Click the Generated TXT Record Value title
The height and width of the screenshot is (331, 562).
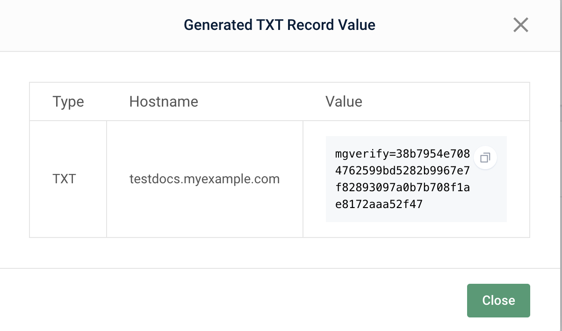tap(280, 25)
